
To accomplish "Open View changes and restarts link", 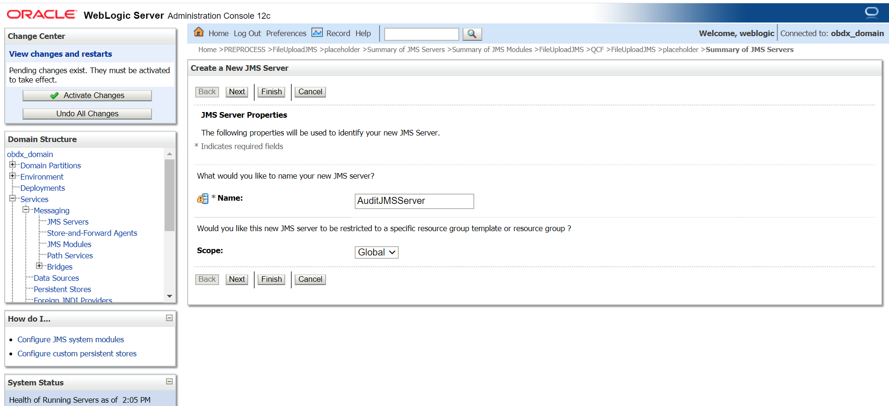I will pyautogui.click(x=61, y=54).
